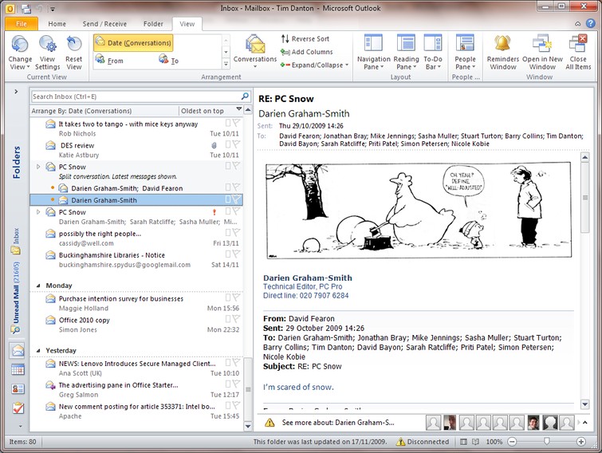Flag the Purchase intention survey message

tap(236, 297)
